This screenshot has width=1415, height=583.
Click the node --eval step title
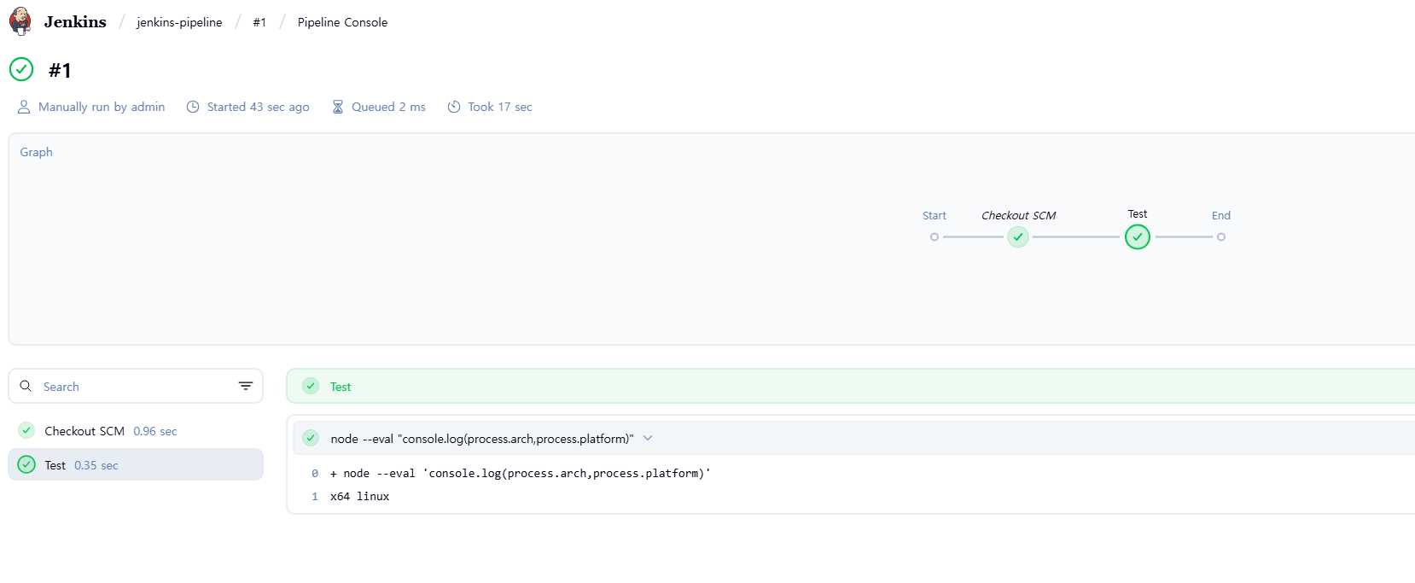click(x=482, y=439)
